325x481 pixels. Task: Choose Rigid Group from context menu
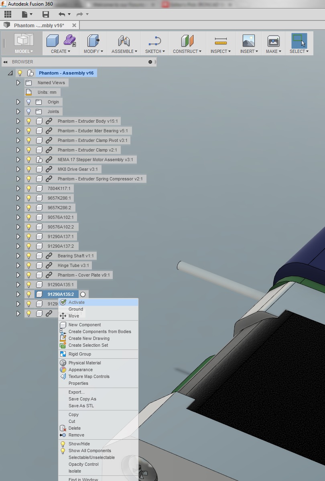pyautogui.click(x=79, y=354)
